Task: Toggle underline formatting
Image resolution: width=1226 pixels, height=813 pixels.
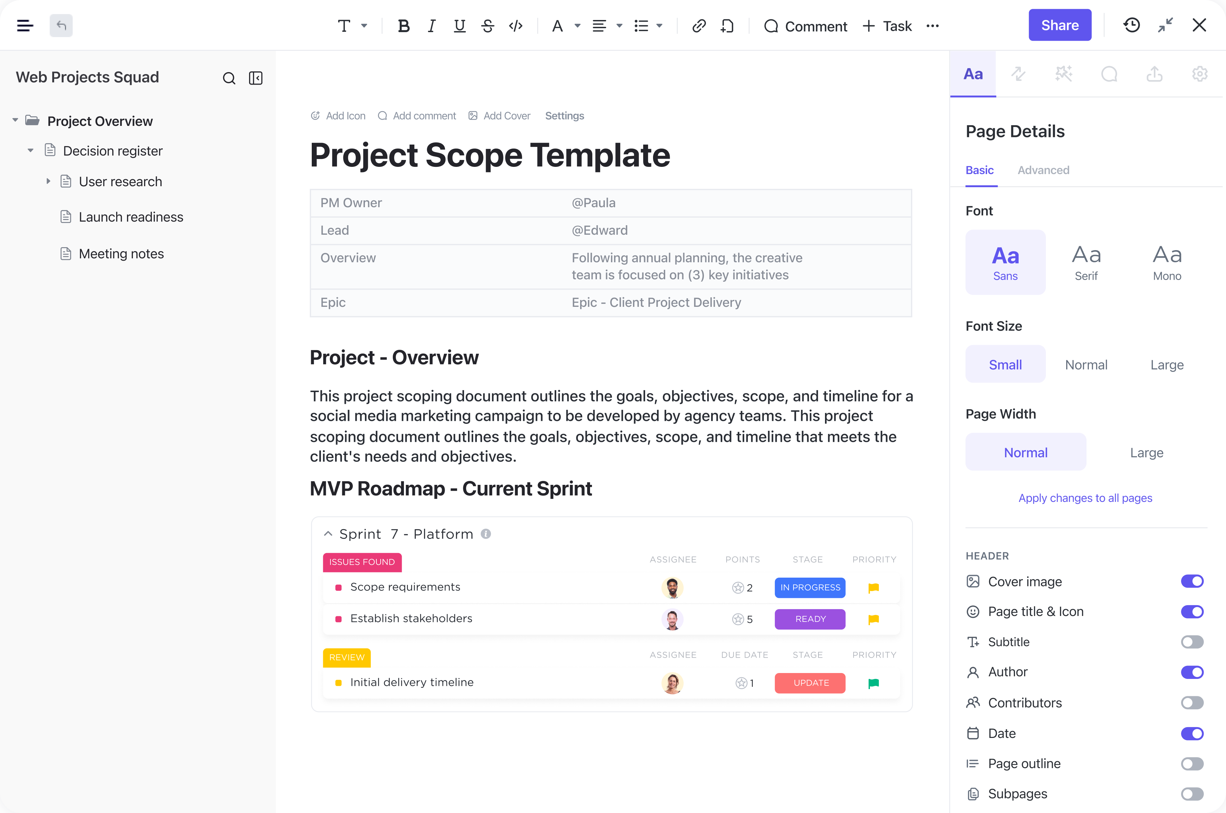Action: point(459,26)
